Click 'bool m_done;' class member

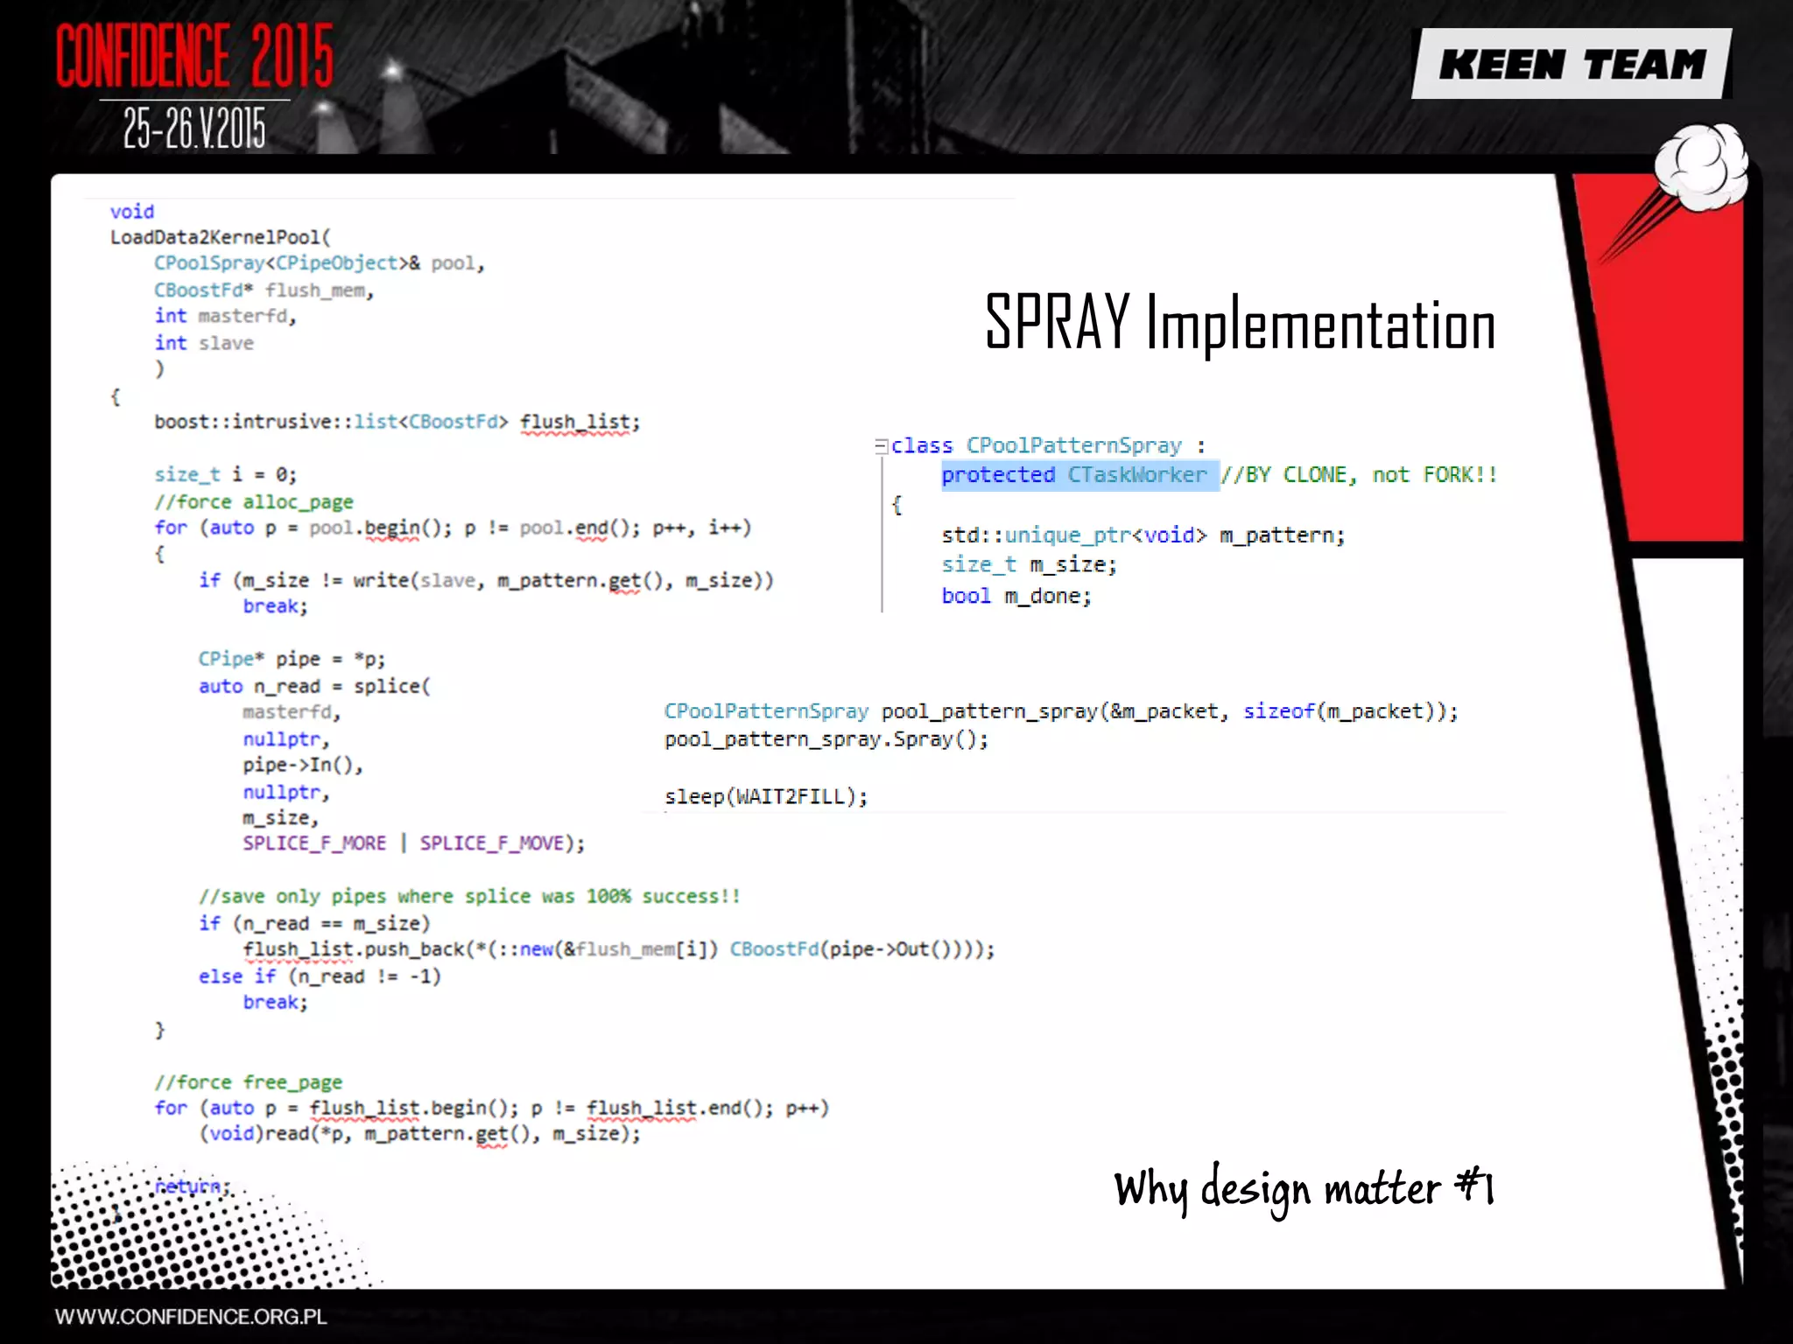tap(1016, 597)
